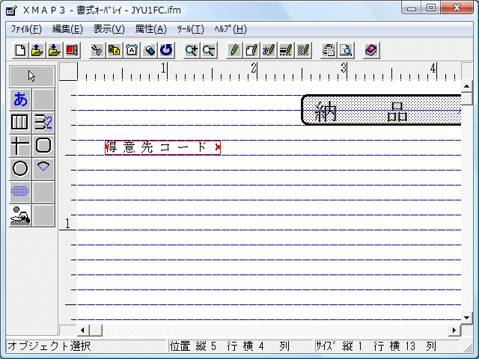
Task: Click the Zoom out magnifier icon
Action: (209, 50)
